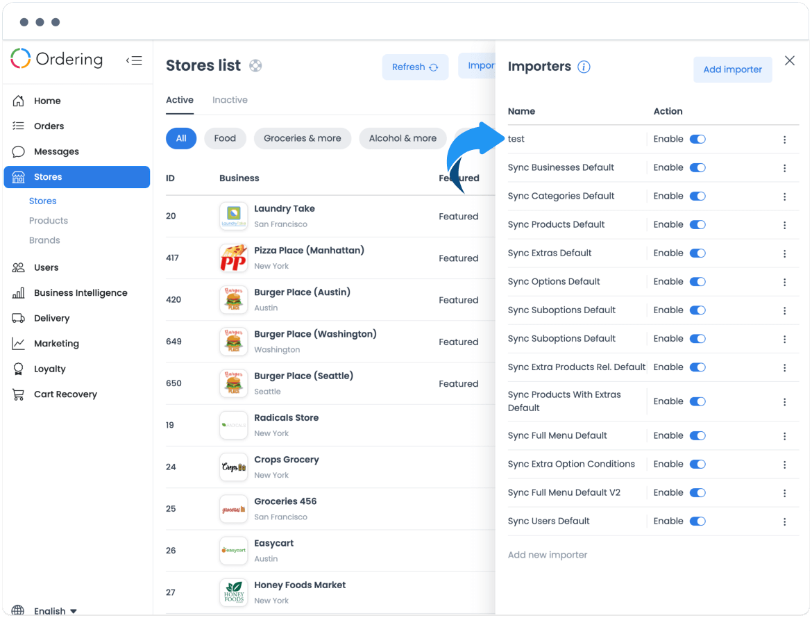Image resolution: width=812 pixels, height=618 pixels.
Task: Click the Refresh button
Action: coord(415,67)
